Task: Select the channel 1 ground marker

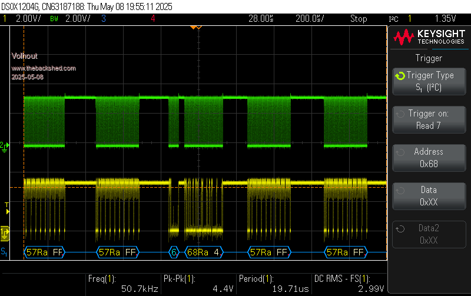Action: point(5,234)
